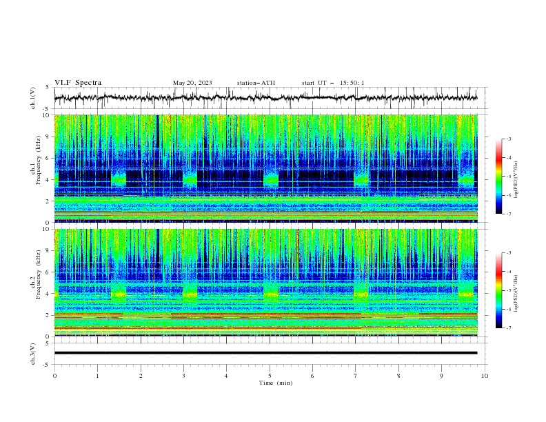The width and height of the screenshot is (546, 422).
Task: Click the '-3' label on ch.1 colorbar
Action: coord(508,139)
